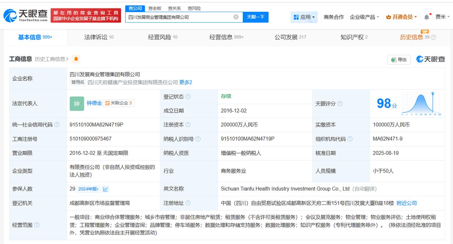
Task: Click the help icon next to 统一社会信用代码
Action: [x=57, y=125]
